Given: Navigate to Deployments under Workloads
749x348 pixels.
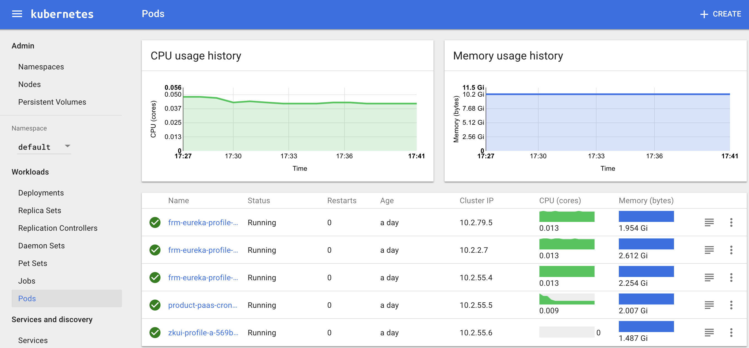Looking at the screenshot, I should click(41, 193).
